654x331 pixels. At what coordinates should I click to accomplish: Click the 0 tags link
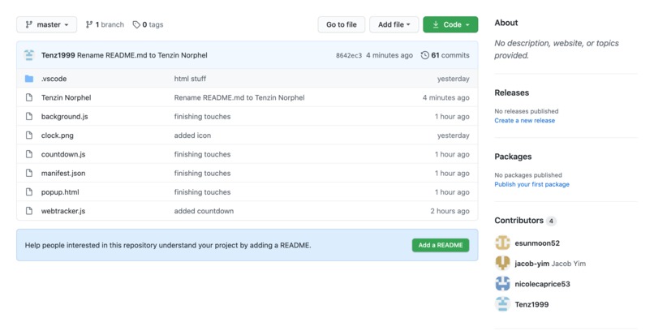coord(148,24)
